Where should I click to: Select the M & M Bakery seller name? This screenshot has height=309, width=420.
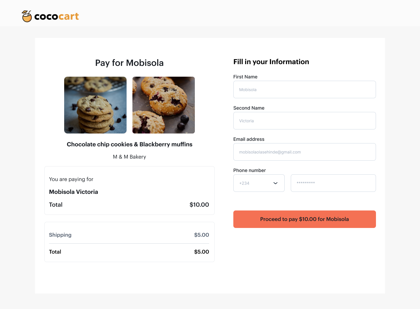click(x=129, y=157)
